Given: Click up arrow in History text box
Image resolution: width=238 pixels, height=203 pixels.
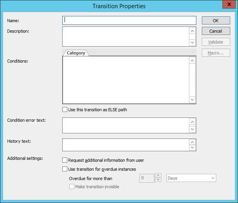Looking at the screenshot, I should [x=192, y=142].
